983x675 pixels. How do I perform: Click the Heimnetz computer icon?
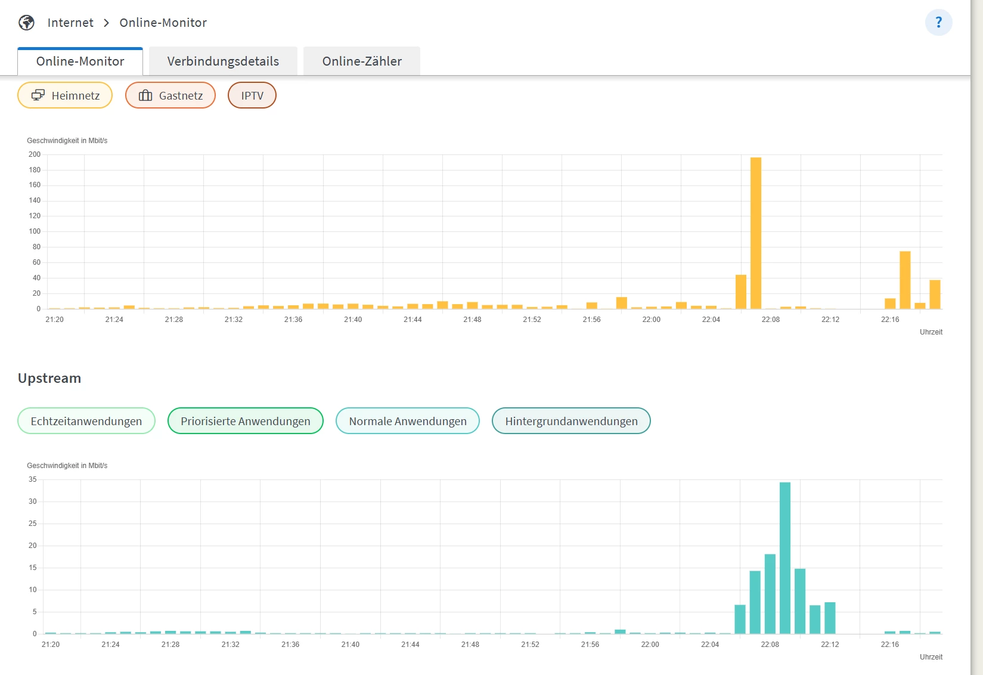(38, 95)
